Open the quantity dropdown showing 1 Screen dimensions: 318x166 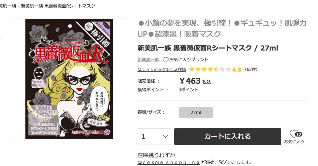coord(154,137)
